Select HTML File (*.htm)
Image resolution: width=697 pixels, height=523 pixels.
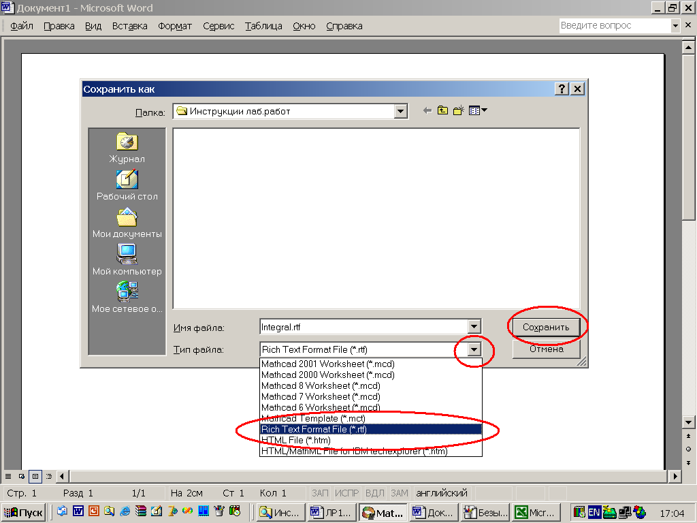(371, 441)
